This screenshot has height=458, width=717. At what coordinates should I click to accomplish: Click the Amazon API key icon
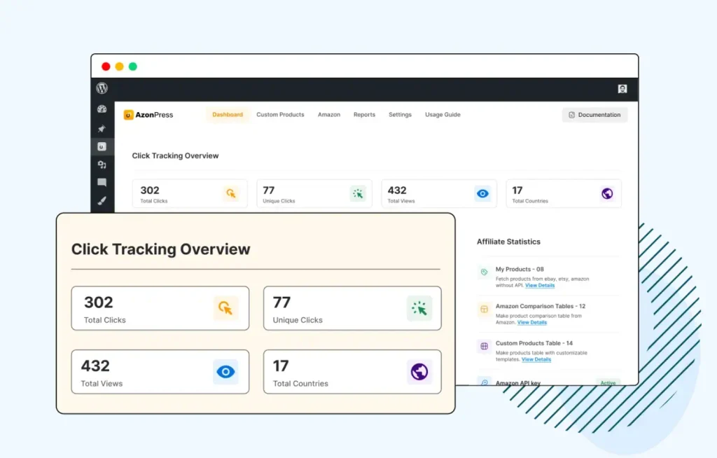point(485,382)
